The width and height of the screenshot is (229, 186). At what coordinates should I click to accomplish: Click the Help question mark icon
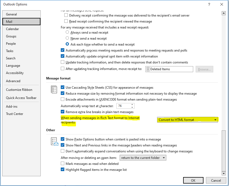(x=209, y=4)
